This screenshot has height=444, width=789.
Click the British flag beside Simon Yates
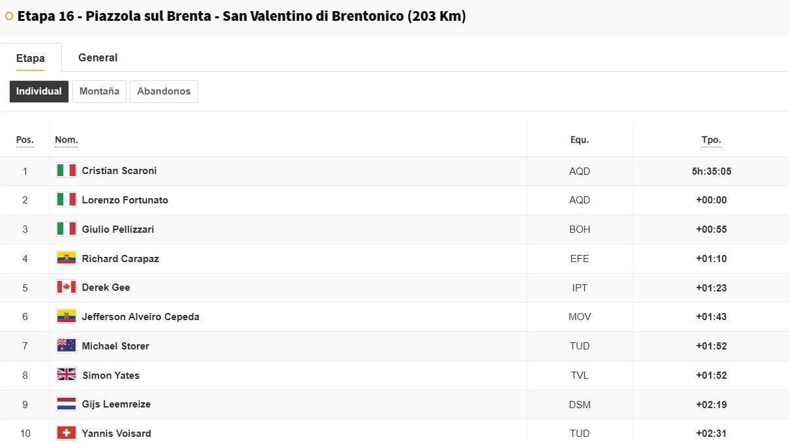tap(66, 375)
